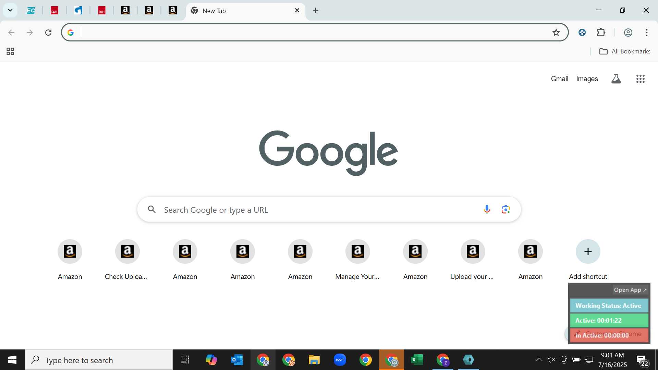The height and width of the screenshot is (370, 658).
Task: Click the muted volume tray icon
Action: (x=551, y=360)
